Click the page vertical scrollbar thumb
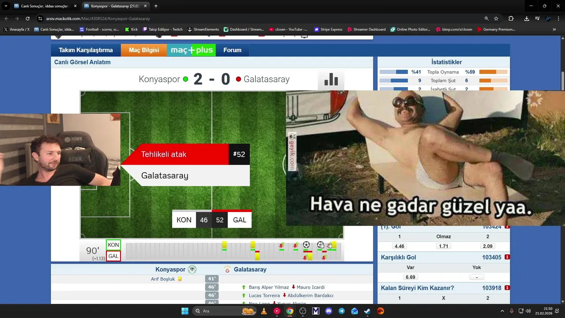Screen dimensions: 565x318 tap(562, 80)
